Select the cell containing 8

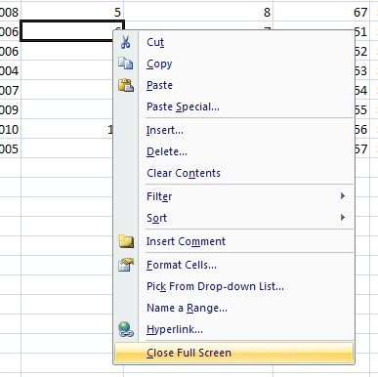click(198, 12)
